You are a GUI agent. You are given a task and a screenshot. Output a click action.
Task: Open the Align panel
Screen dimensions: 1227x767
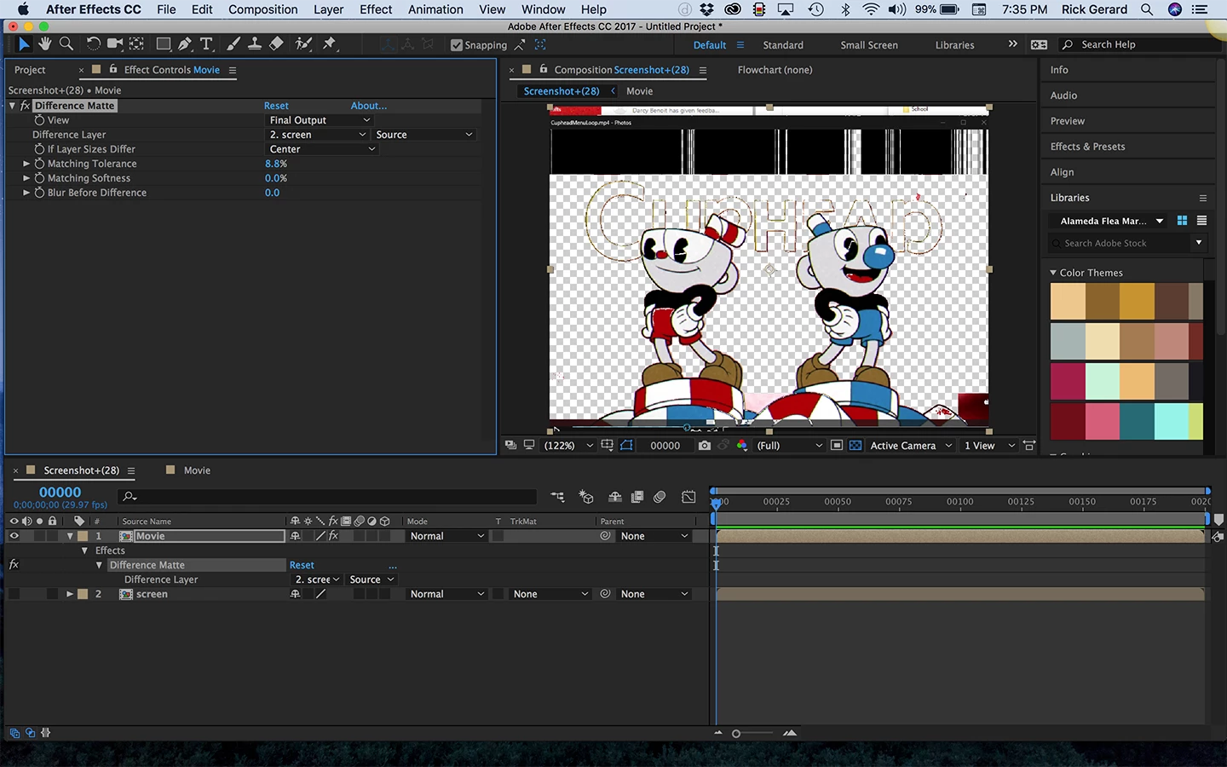(x=1062, y=172)
